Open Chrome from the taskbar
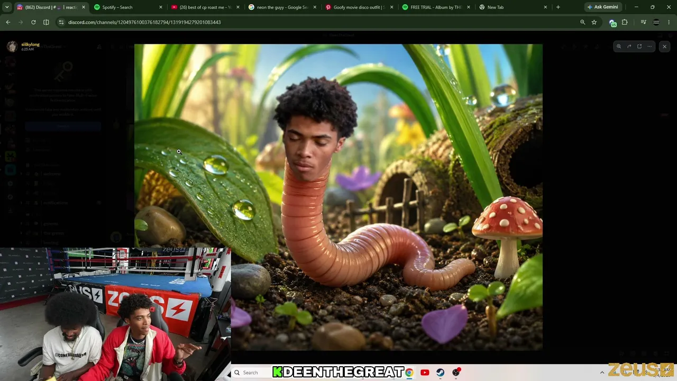The height and width of the screenshot is (381, 677). (409, 373)
